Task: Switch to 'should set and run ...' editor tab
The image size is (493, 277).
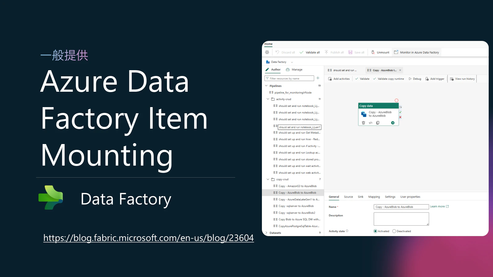Action: [342, 70]
